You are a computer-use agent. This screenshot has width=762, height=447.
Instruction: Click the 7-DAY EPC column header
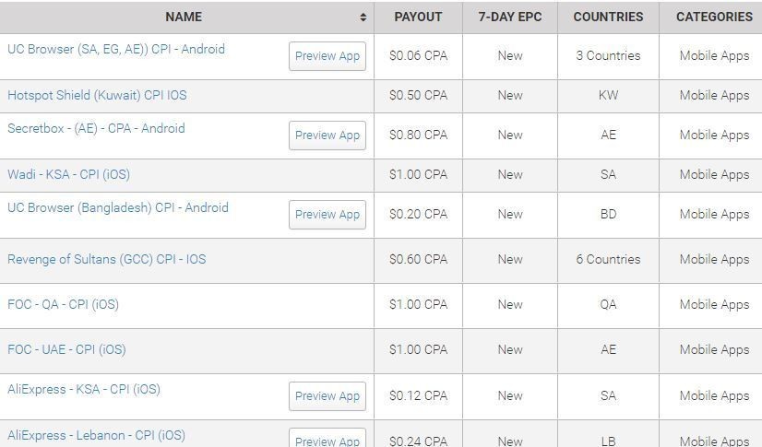[510, 17]
